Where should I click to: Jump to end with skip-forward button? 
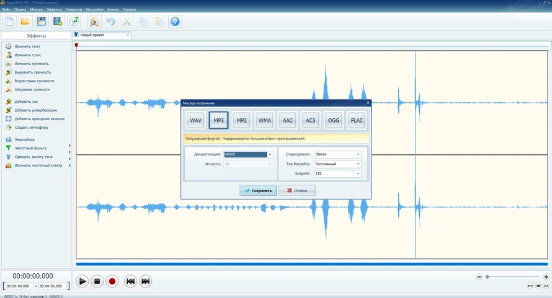click(145, 281)
